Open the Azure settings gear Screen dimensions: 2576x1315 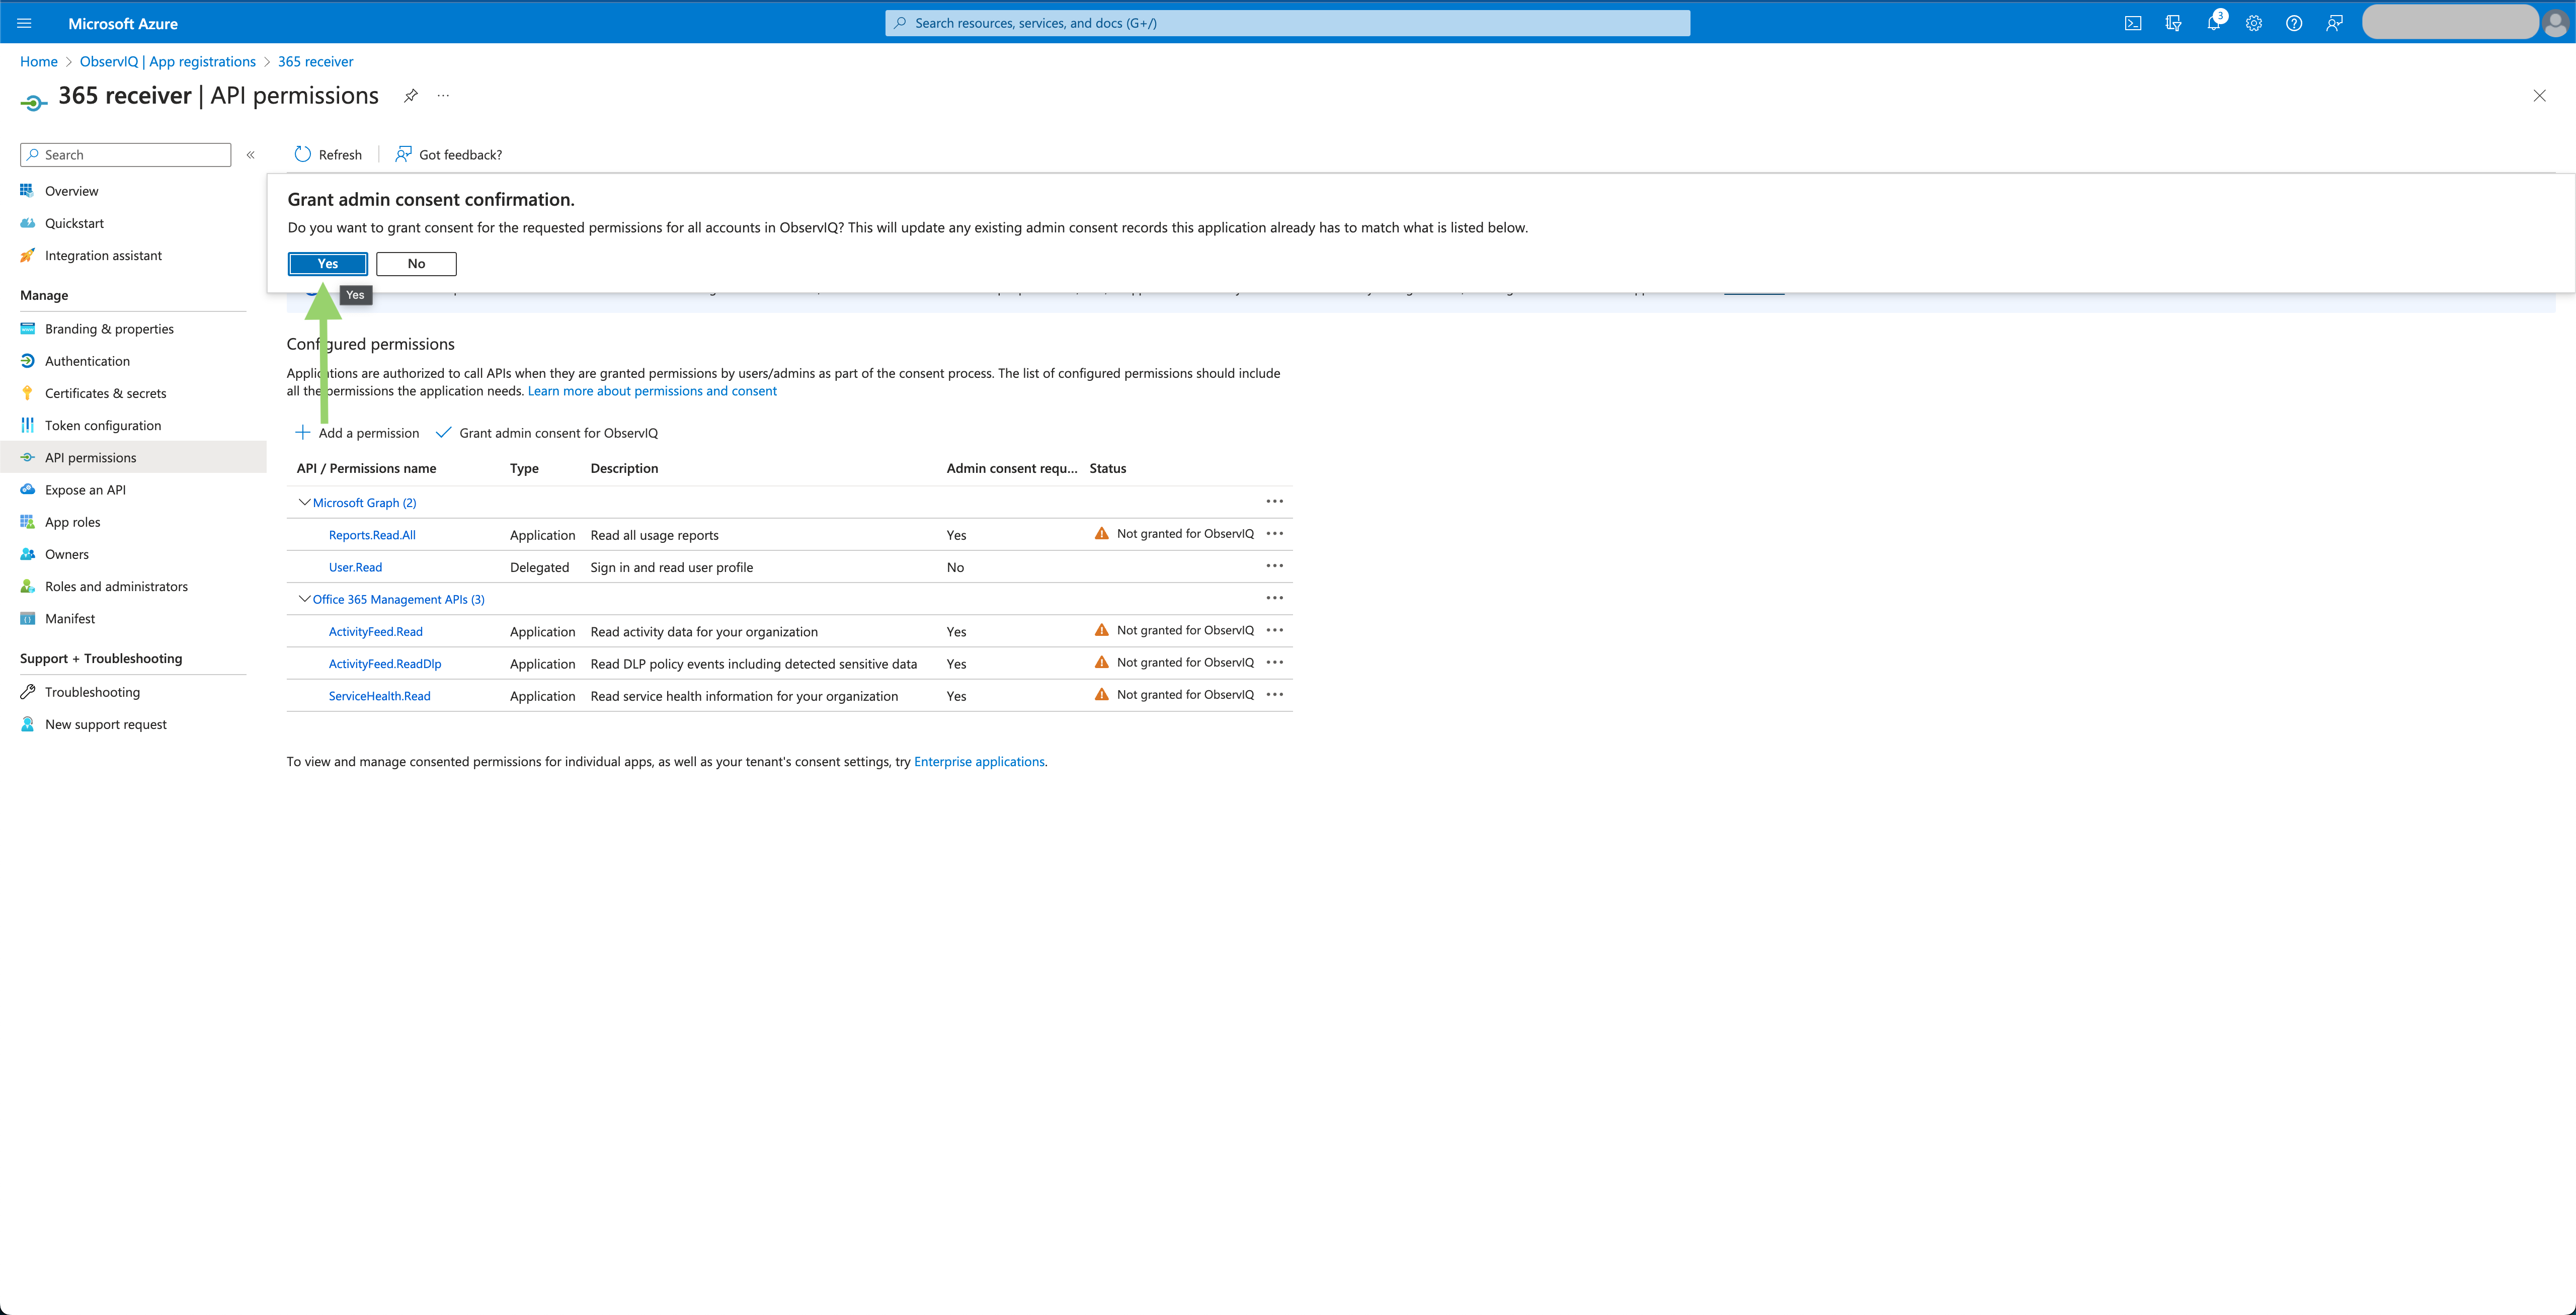[2253, 22]
